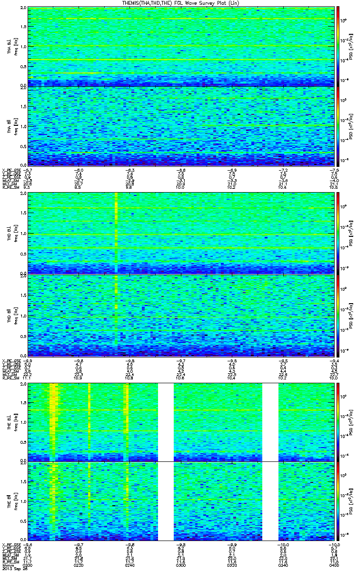Click the R_RE_SM row label under THA panels

tap(10, 188)
